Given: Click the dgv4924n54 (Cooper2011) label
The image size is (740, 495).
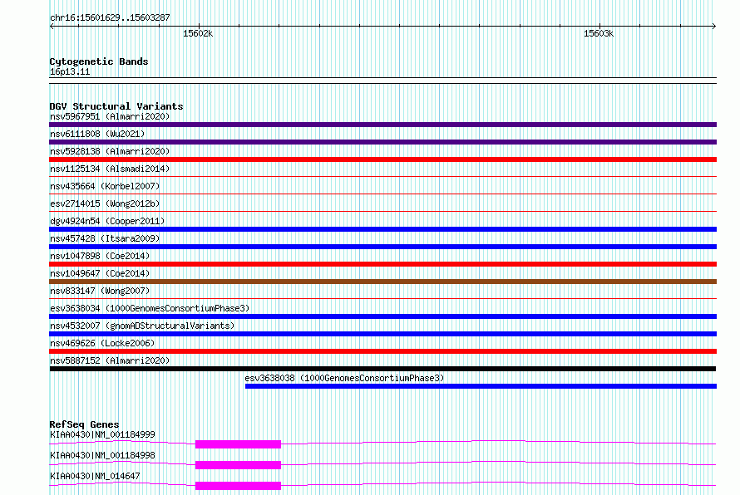Looking at the screenshot, I should 107,221.
